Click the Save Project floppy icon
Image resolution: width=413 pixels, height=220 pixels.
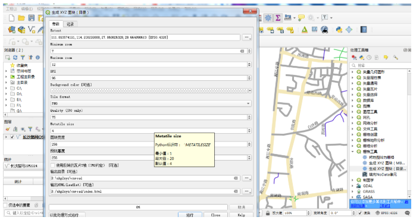[x=32, y=18]
